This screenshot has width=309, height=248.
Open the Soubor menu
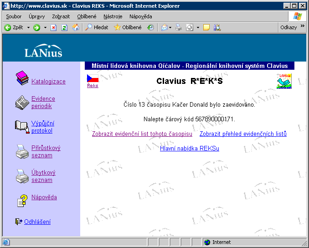point(14,16)
